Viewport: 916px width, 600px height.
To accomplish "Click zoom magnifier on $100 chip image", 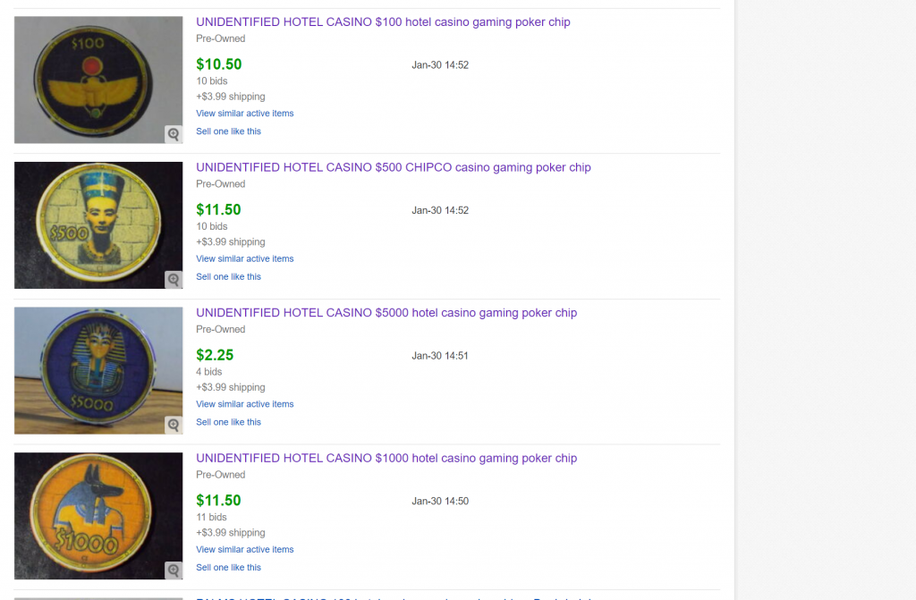I will point(174,134).
